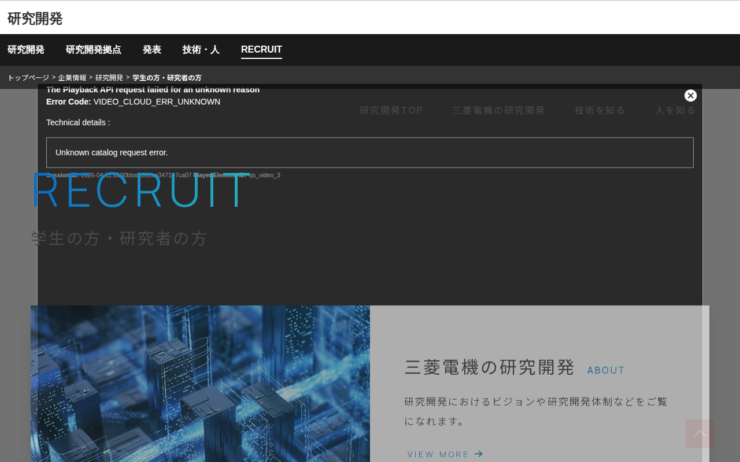This screenshot has width=740, height=462.
Task: Click the VIEW MORE arrow link
Action: 445,454
